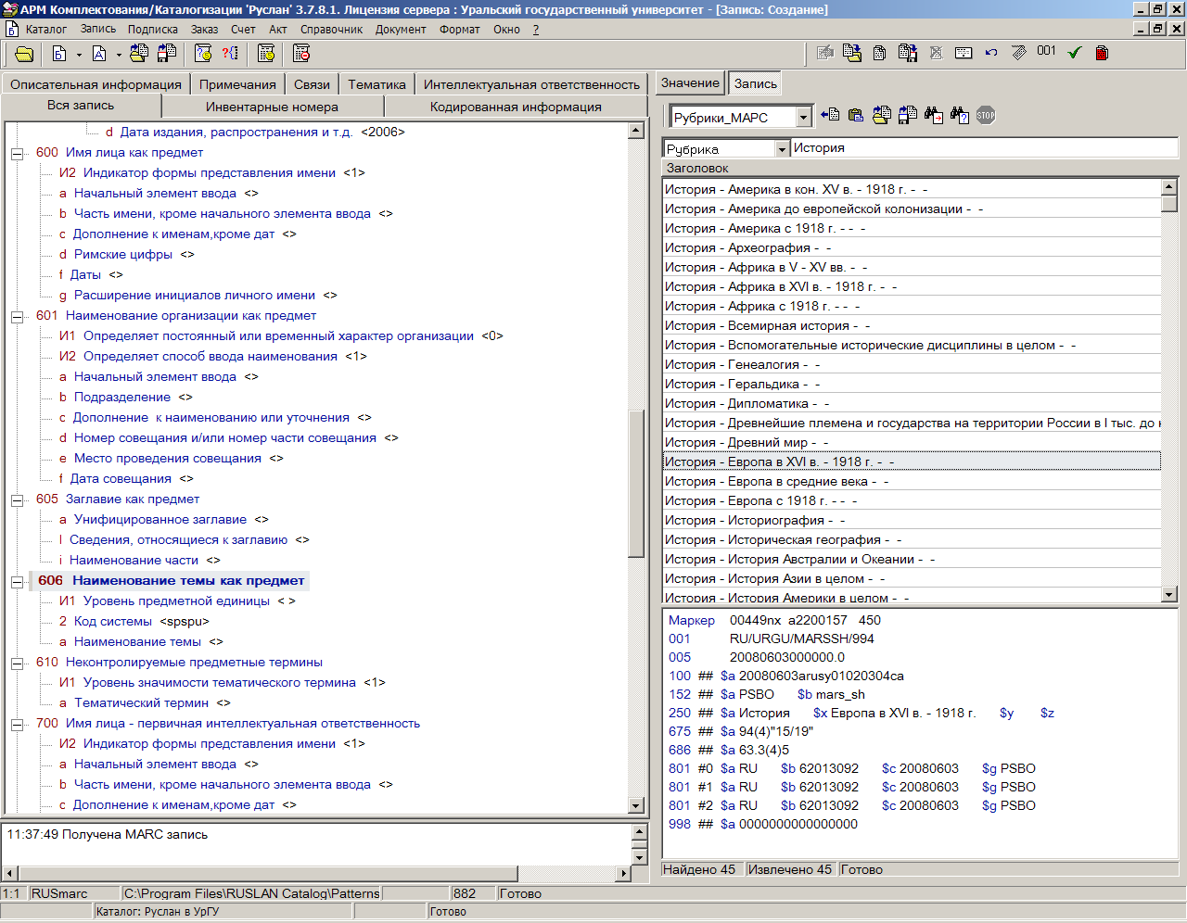Click the yellow open folder toolbar icon
1187x923 pixels.
24,54
